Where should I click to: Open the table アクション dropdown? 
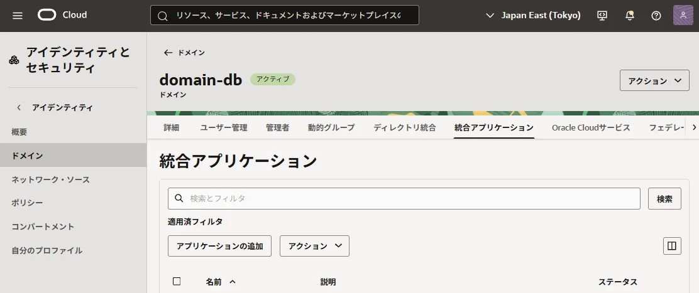coord(314,246)
